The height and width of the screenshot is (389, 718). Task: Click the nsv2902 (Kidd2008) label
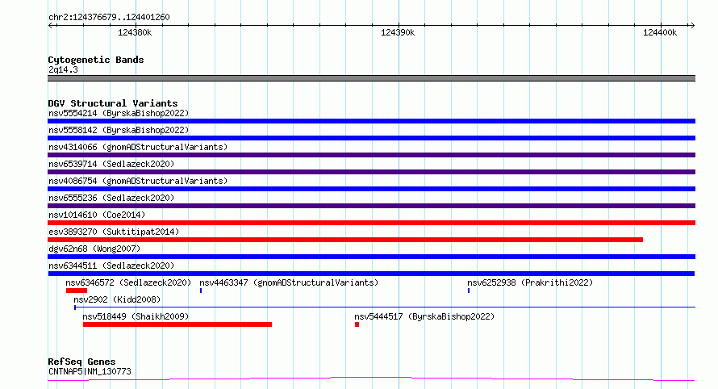(117, 299)
